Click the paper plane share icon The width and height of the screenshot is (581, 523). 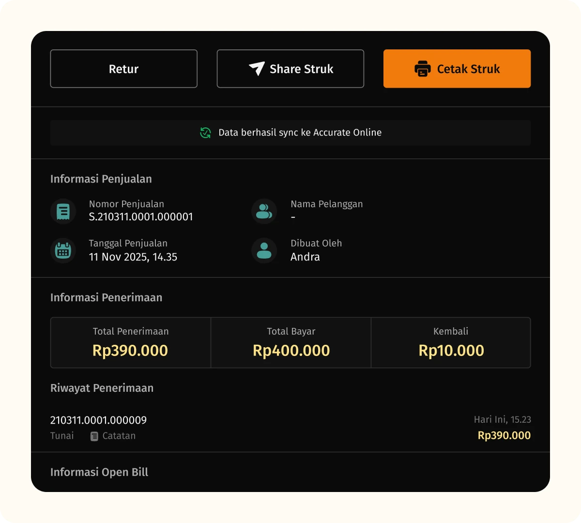(x=257, y=69)
